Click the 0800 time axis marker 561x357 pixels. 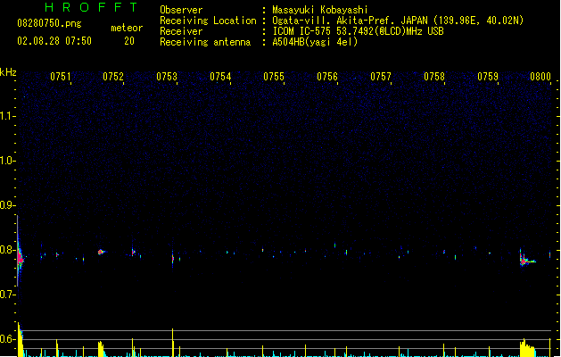[540, 77]
